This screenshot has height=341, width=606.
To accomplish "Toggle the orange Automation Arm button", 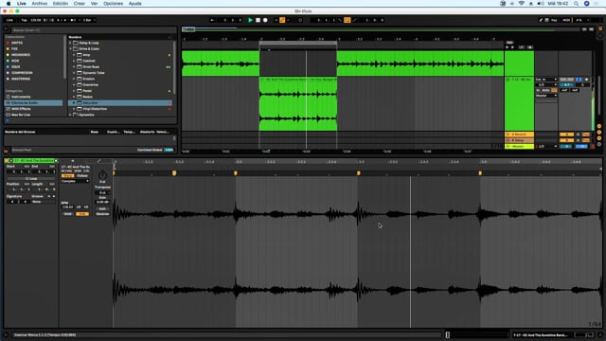I will point(282,20).
